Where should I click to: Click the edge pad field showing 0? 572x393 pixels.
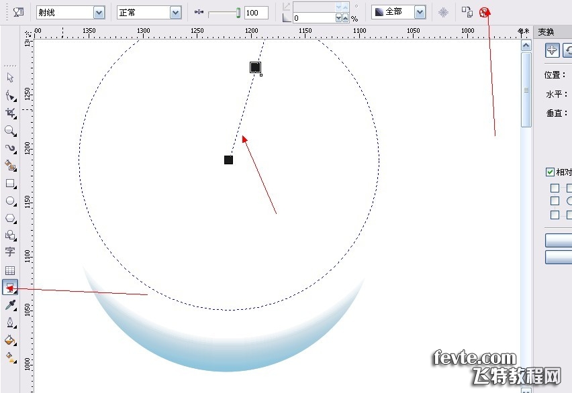pyautogui.click(x=314, y=18)
